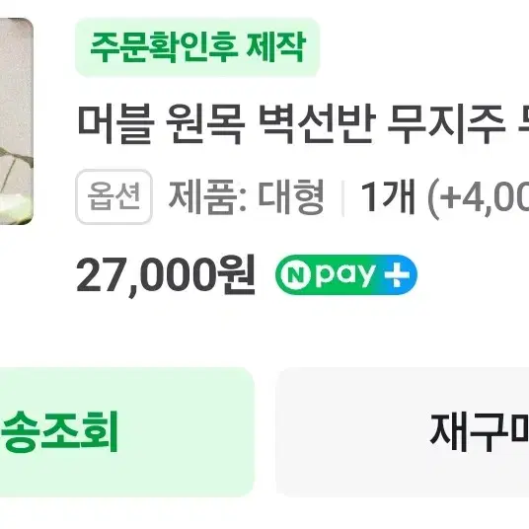Image resolution: width=529 pixels, height=529 pixels.
Task: Click the word 벽선반 in product title
Action: tap(318, 124)
